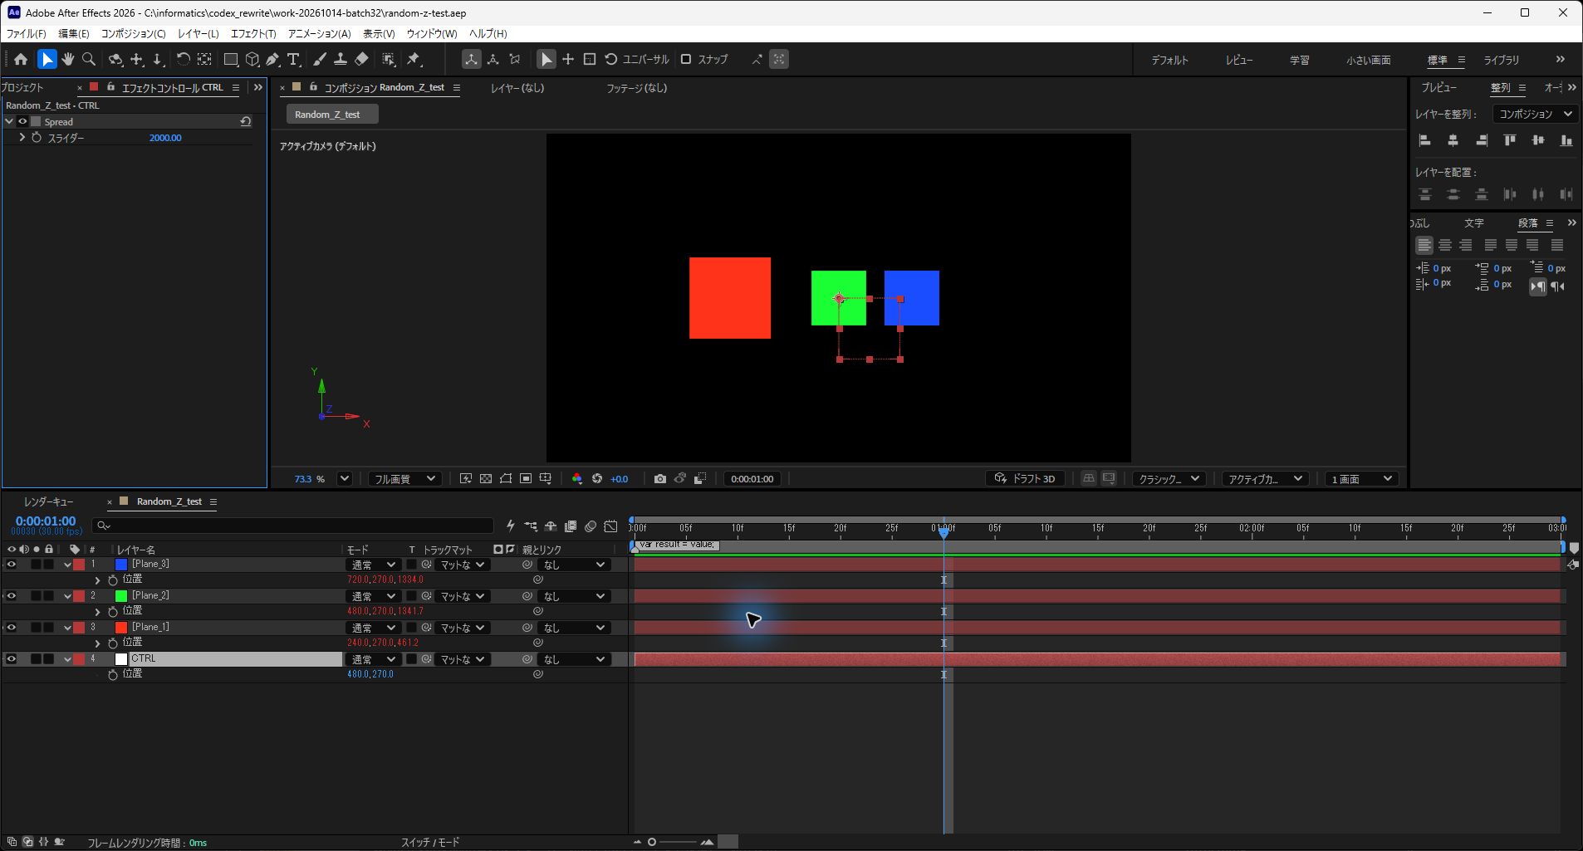
Task: Switch to the Review workspace
Action: click(x=1239, y=60)
